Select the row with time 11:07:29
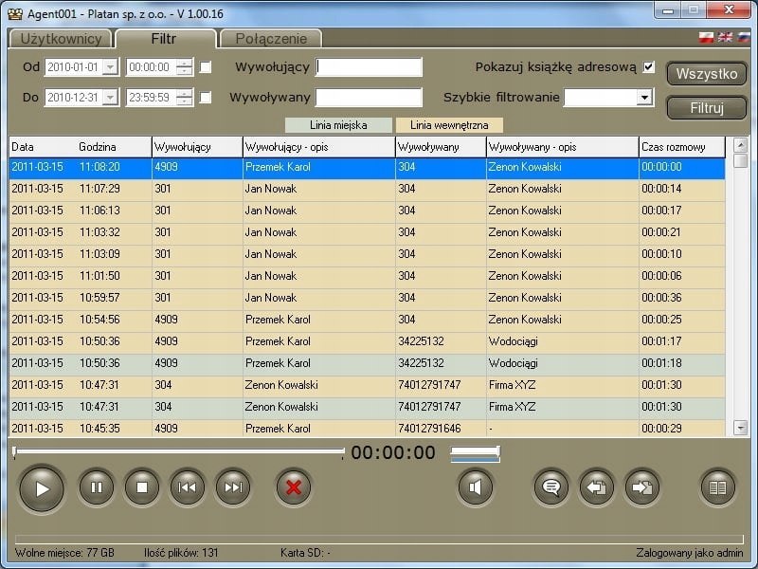This screenshot has width=758, height=569. pos(367,189)
